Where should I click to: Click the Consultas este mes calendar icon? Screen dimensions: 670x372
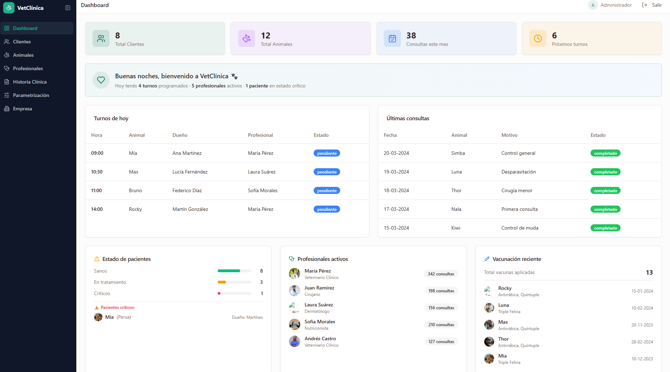click(x=392, y=38)
